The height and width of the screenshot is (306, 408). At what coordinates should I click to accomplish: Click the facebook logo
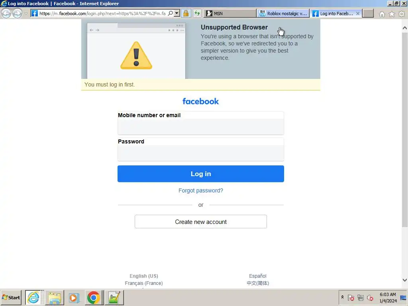coord(201,101)
